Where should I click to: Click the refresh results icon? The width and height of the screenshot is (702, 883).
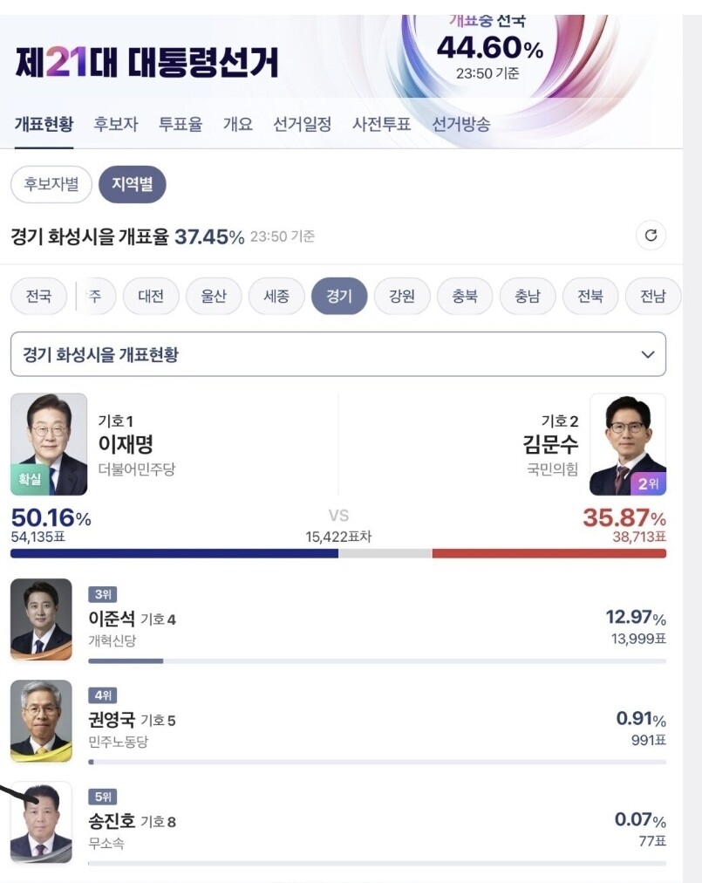click(x=650, y=236)
